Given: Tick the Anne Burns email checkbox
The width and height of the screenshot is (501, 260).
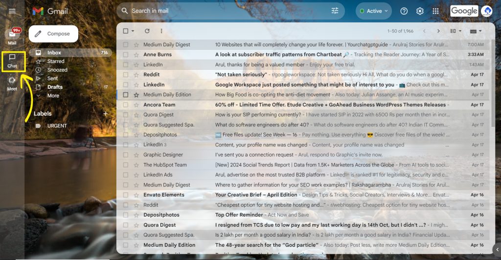Looking at the screenshot, I should click(x=126, y=55).
